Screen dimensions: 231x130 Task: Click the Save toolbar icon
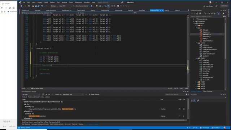(x=36, y=6)
